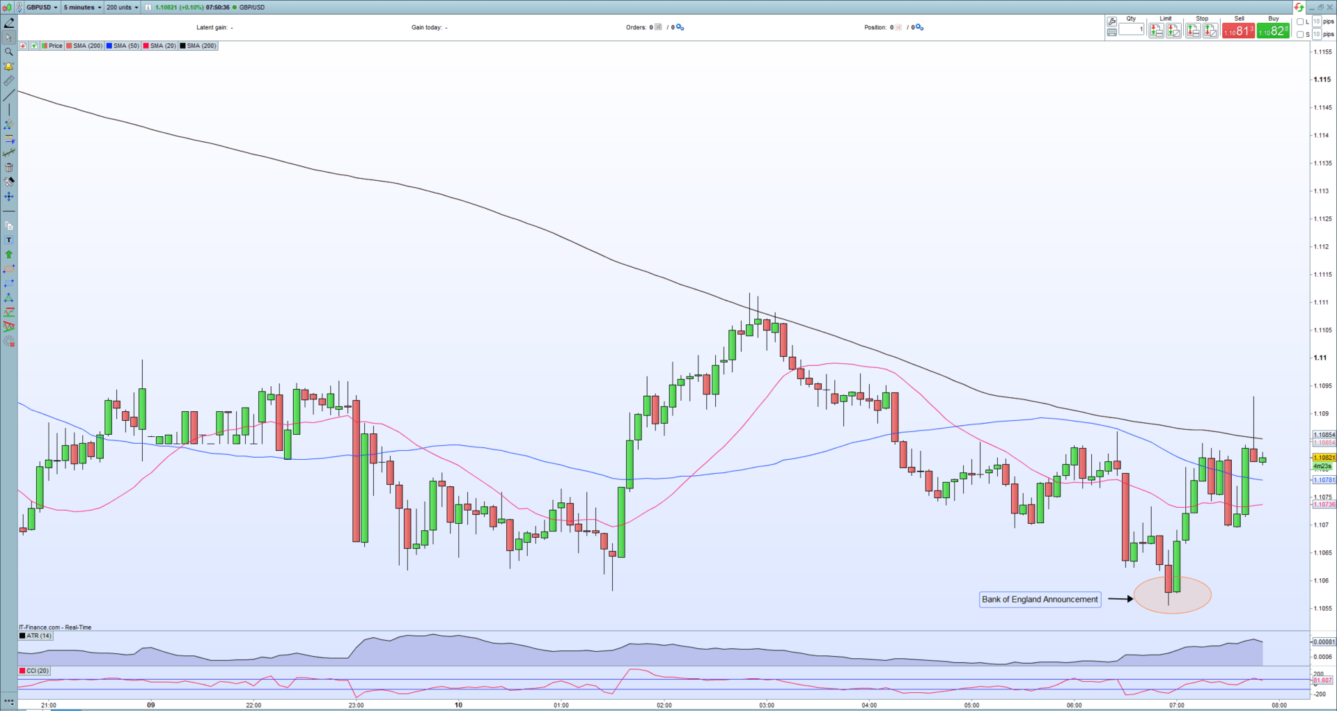Viewport: 1337px width, 711px height.
Task: Click the candlestick chart style icon
Action: click(8, 8)
